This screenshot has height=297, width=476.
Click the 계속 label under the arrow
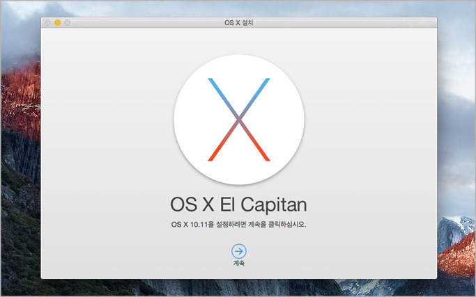[x=239, y=263]
